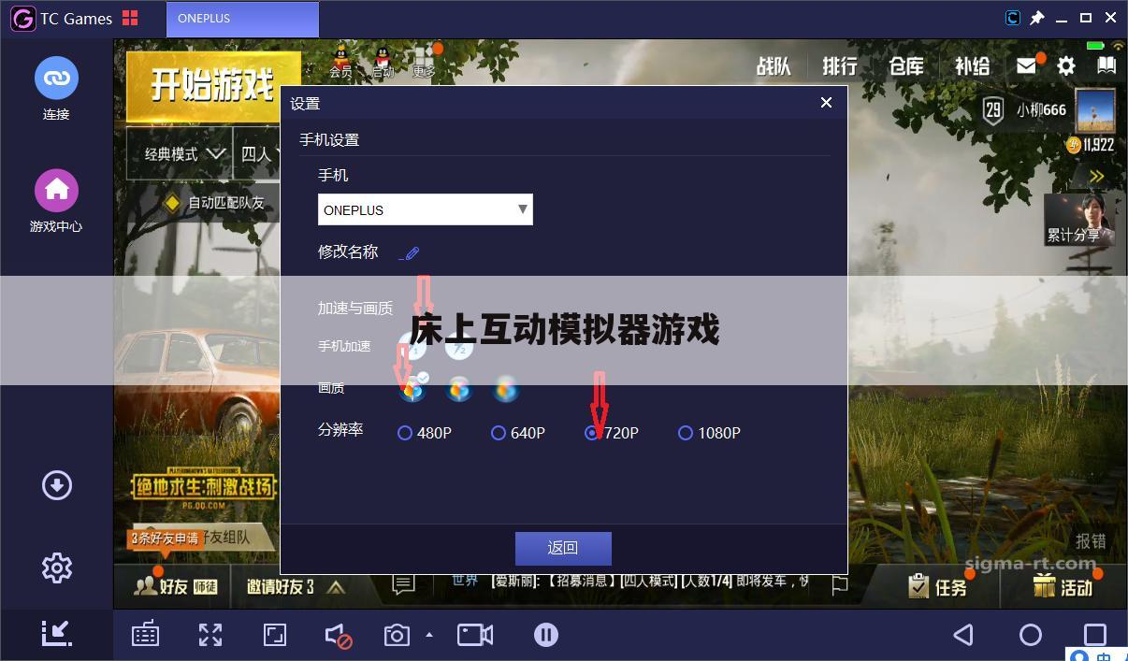Image resolution: width=1128 pixels, height=661 pixels.
Task: Click the 会员 member icon at top
Action: point(340,62)
